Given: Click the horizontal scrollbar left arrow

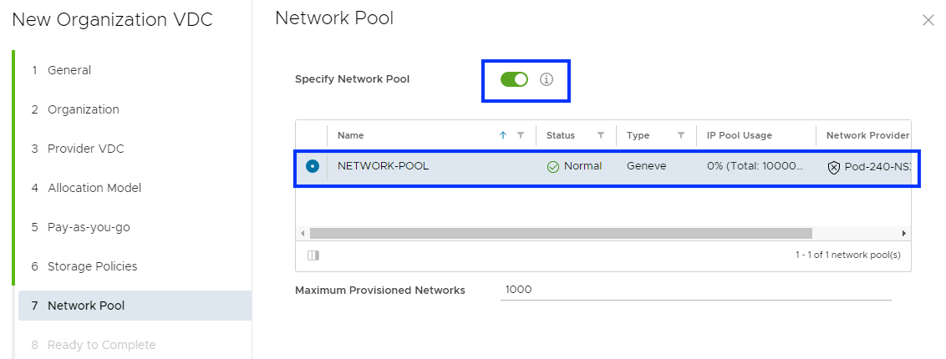Looking at the screenshot, I should click(303, 233).
